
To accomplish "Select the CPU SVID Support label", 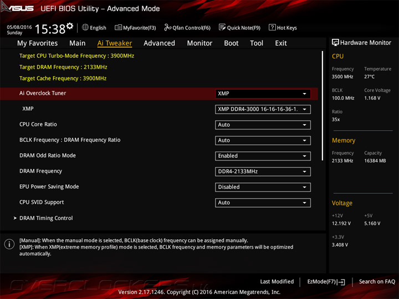I will [x=42, y=203].
